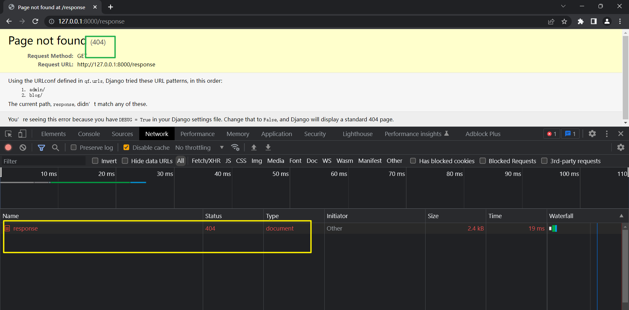Image resolution: width=629 pixels, height=310 pixels.
Task: Check 3rd-party requests
Action: coord(544,161)
